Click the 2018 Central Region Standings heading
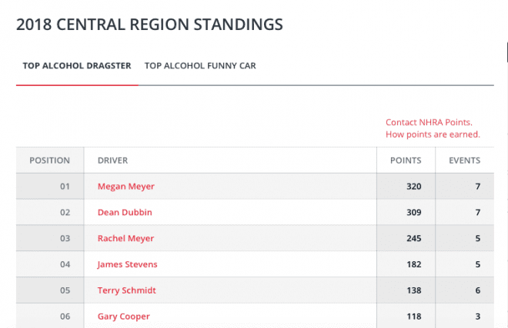508x328 pixels. 149,25
